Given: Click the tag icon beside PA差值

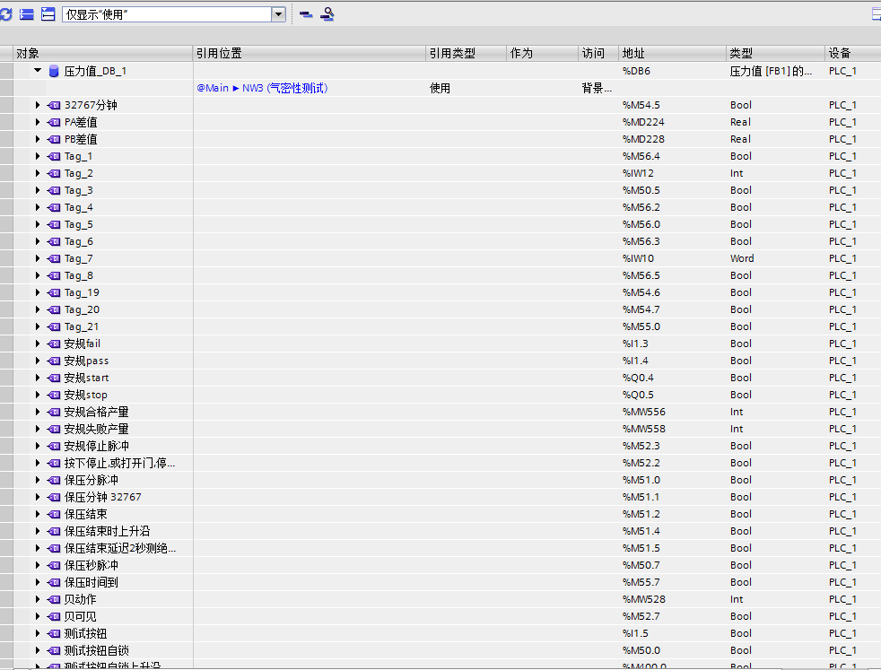Looking at the screenshot, I should coord(53,122).
